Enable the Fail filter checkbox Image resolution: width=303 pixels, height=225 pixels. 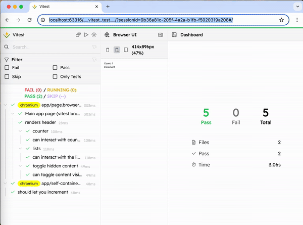(7, 67)
